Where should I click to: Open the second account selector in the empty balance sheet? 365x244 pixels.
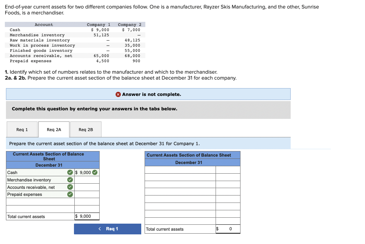coord(180,177)
